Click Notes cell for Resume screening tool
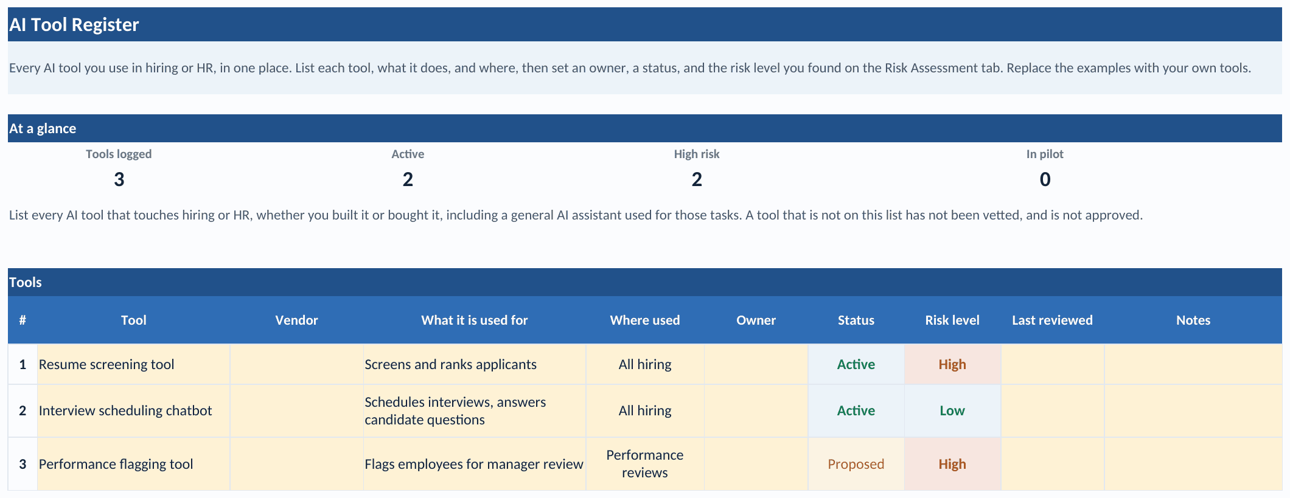1290x498 pixels. (1193, 364)
